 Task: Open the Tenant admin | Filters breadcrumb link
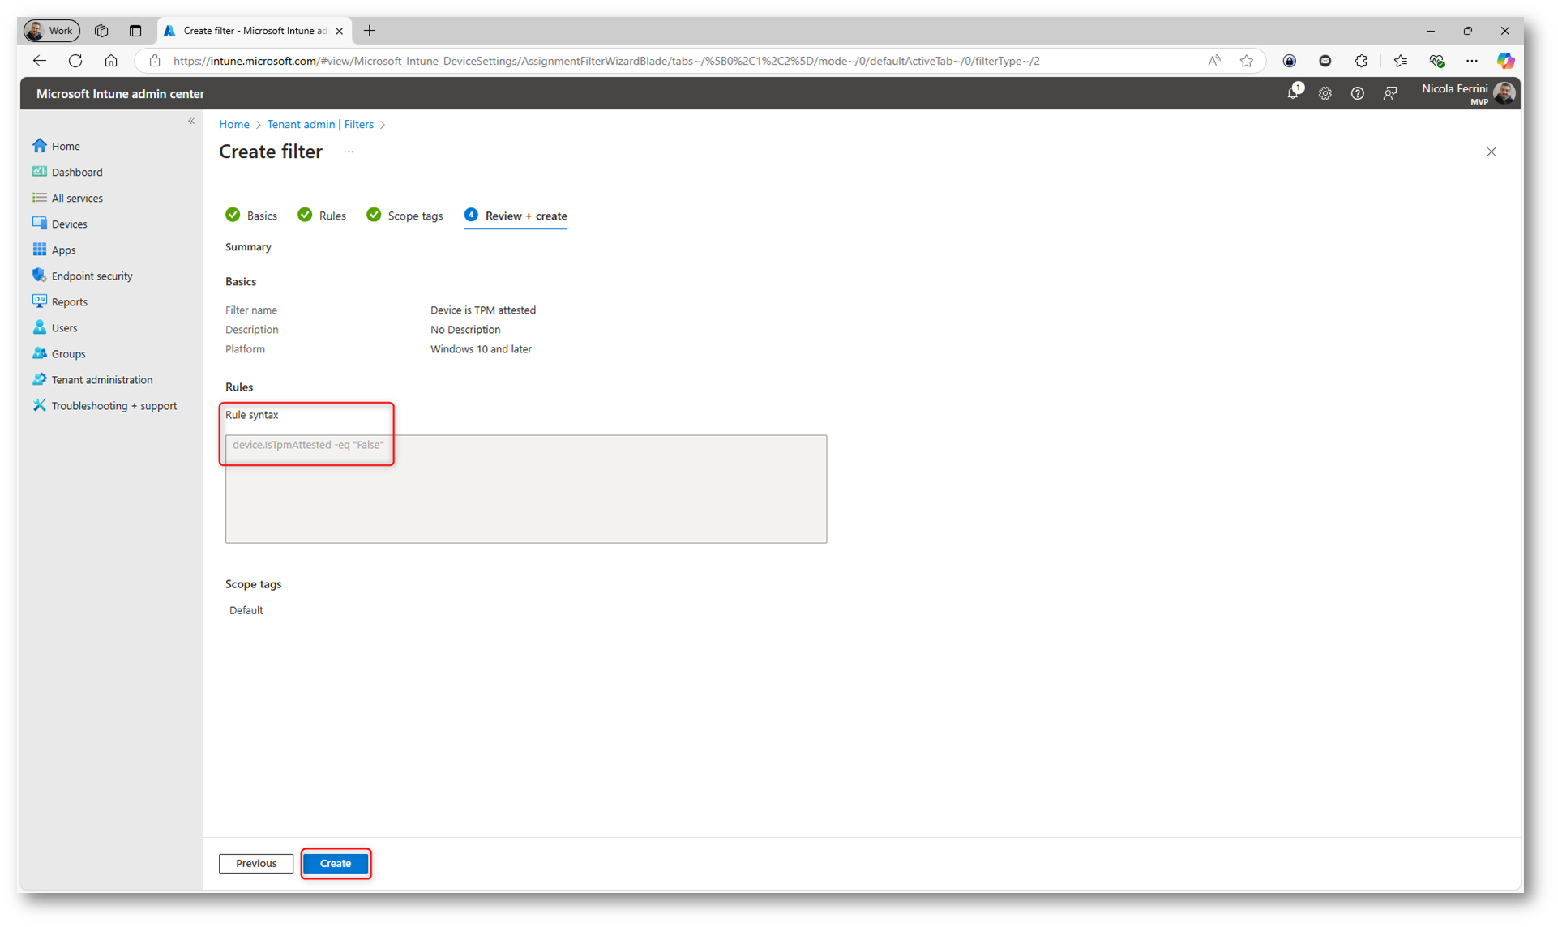(320, 124)
